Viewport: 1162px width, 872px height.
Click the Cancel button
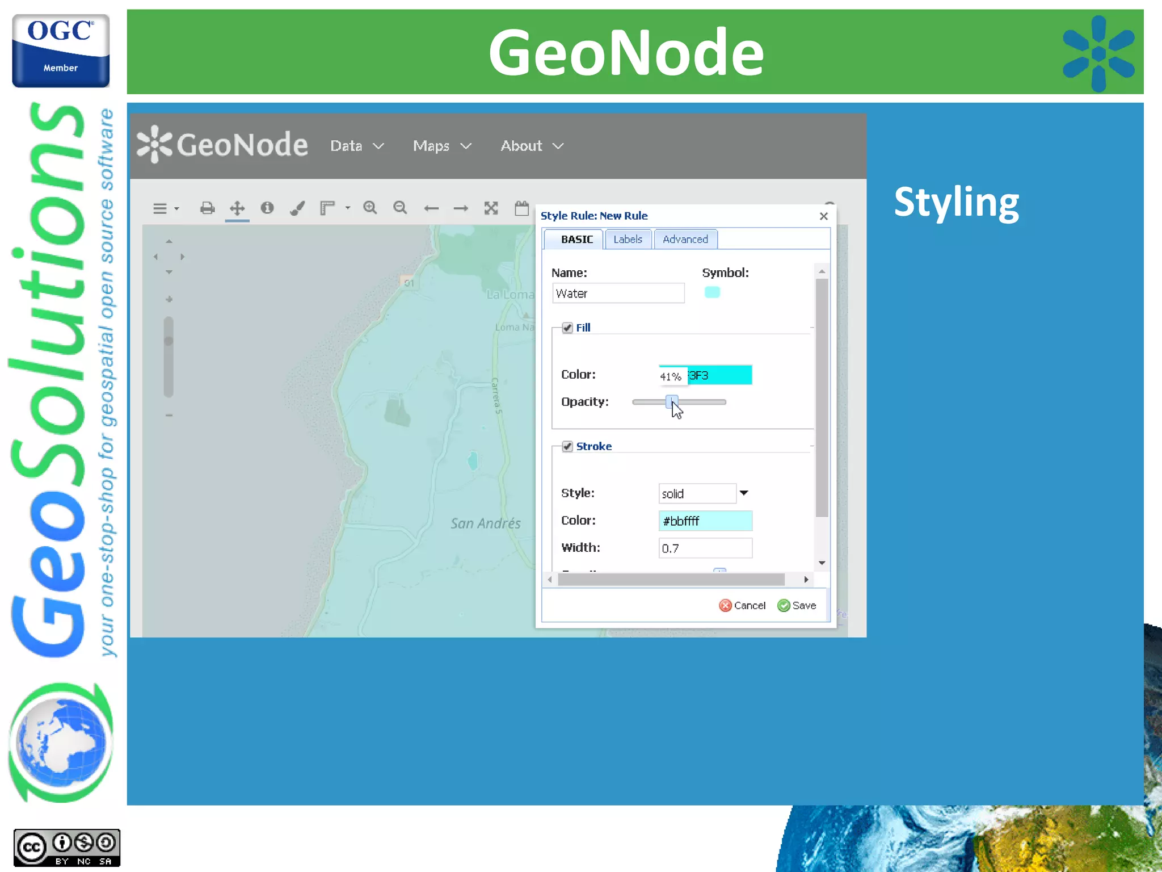tap(742, 606)
